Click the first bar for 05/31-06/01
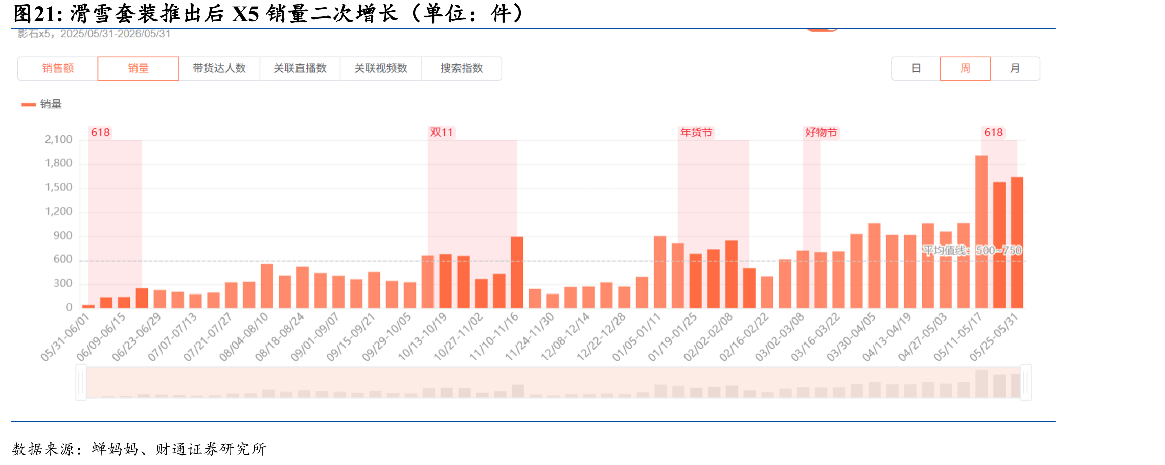1165x465 pixels. tap(88, 306)
